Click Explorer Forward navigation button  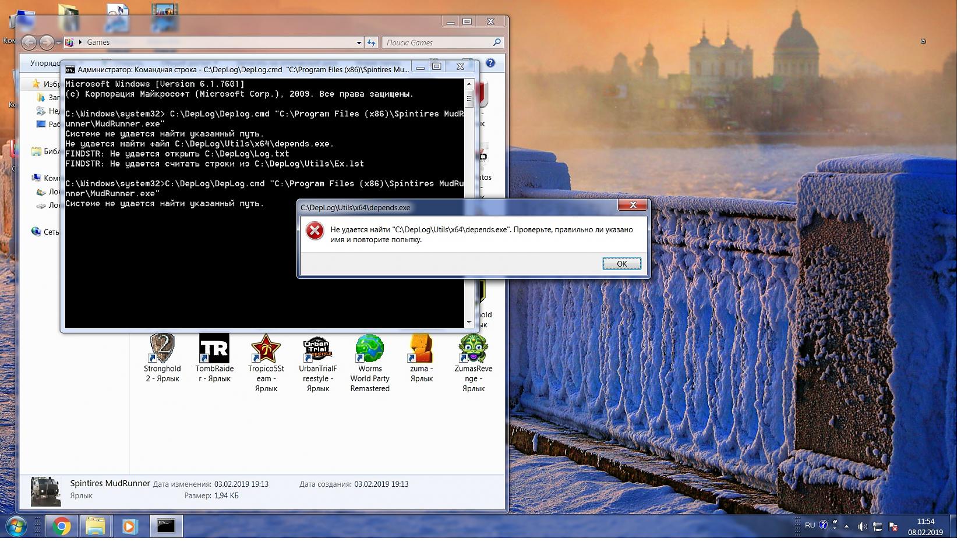coord(47,42)
